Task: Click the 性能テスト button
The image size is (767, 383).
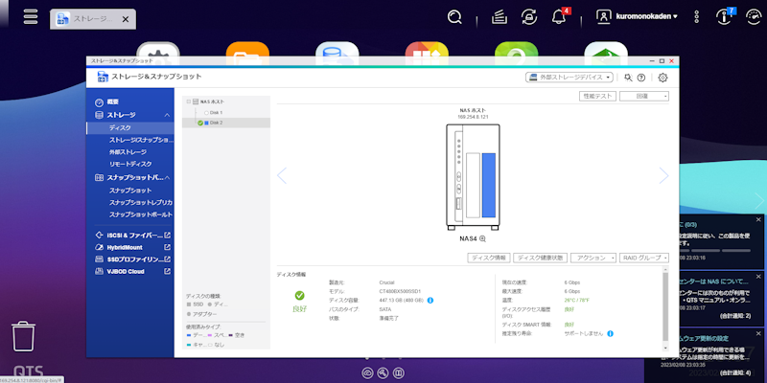Action: pos(597,97)
